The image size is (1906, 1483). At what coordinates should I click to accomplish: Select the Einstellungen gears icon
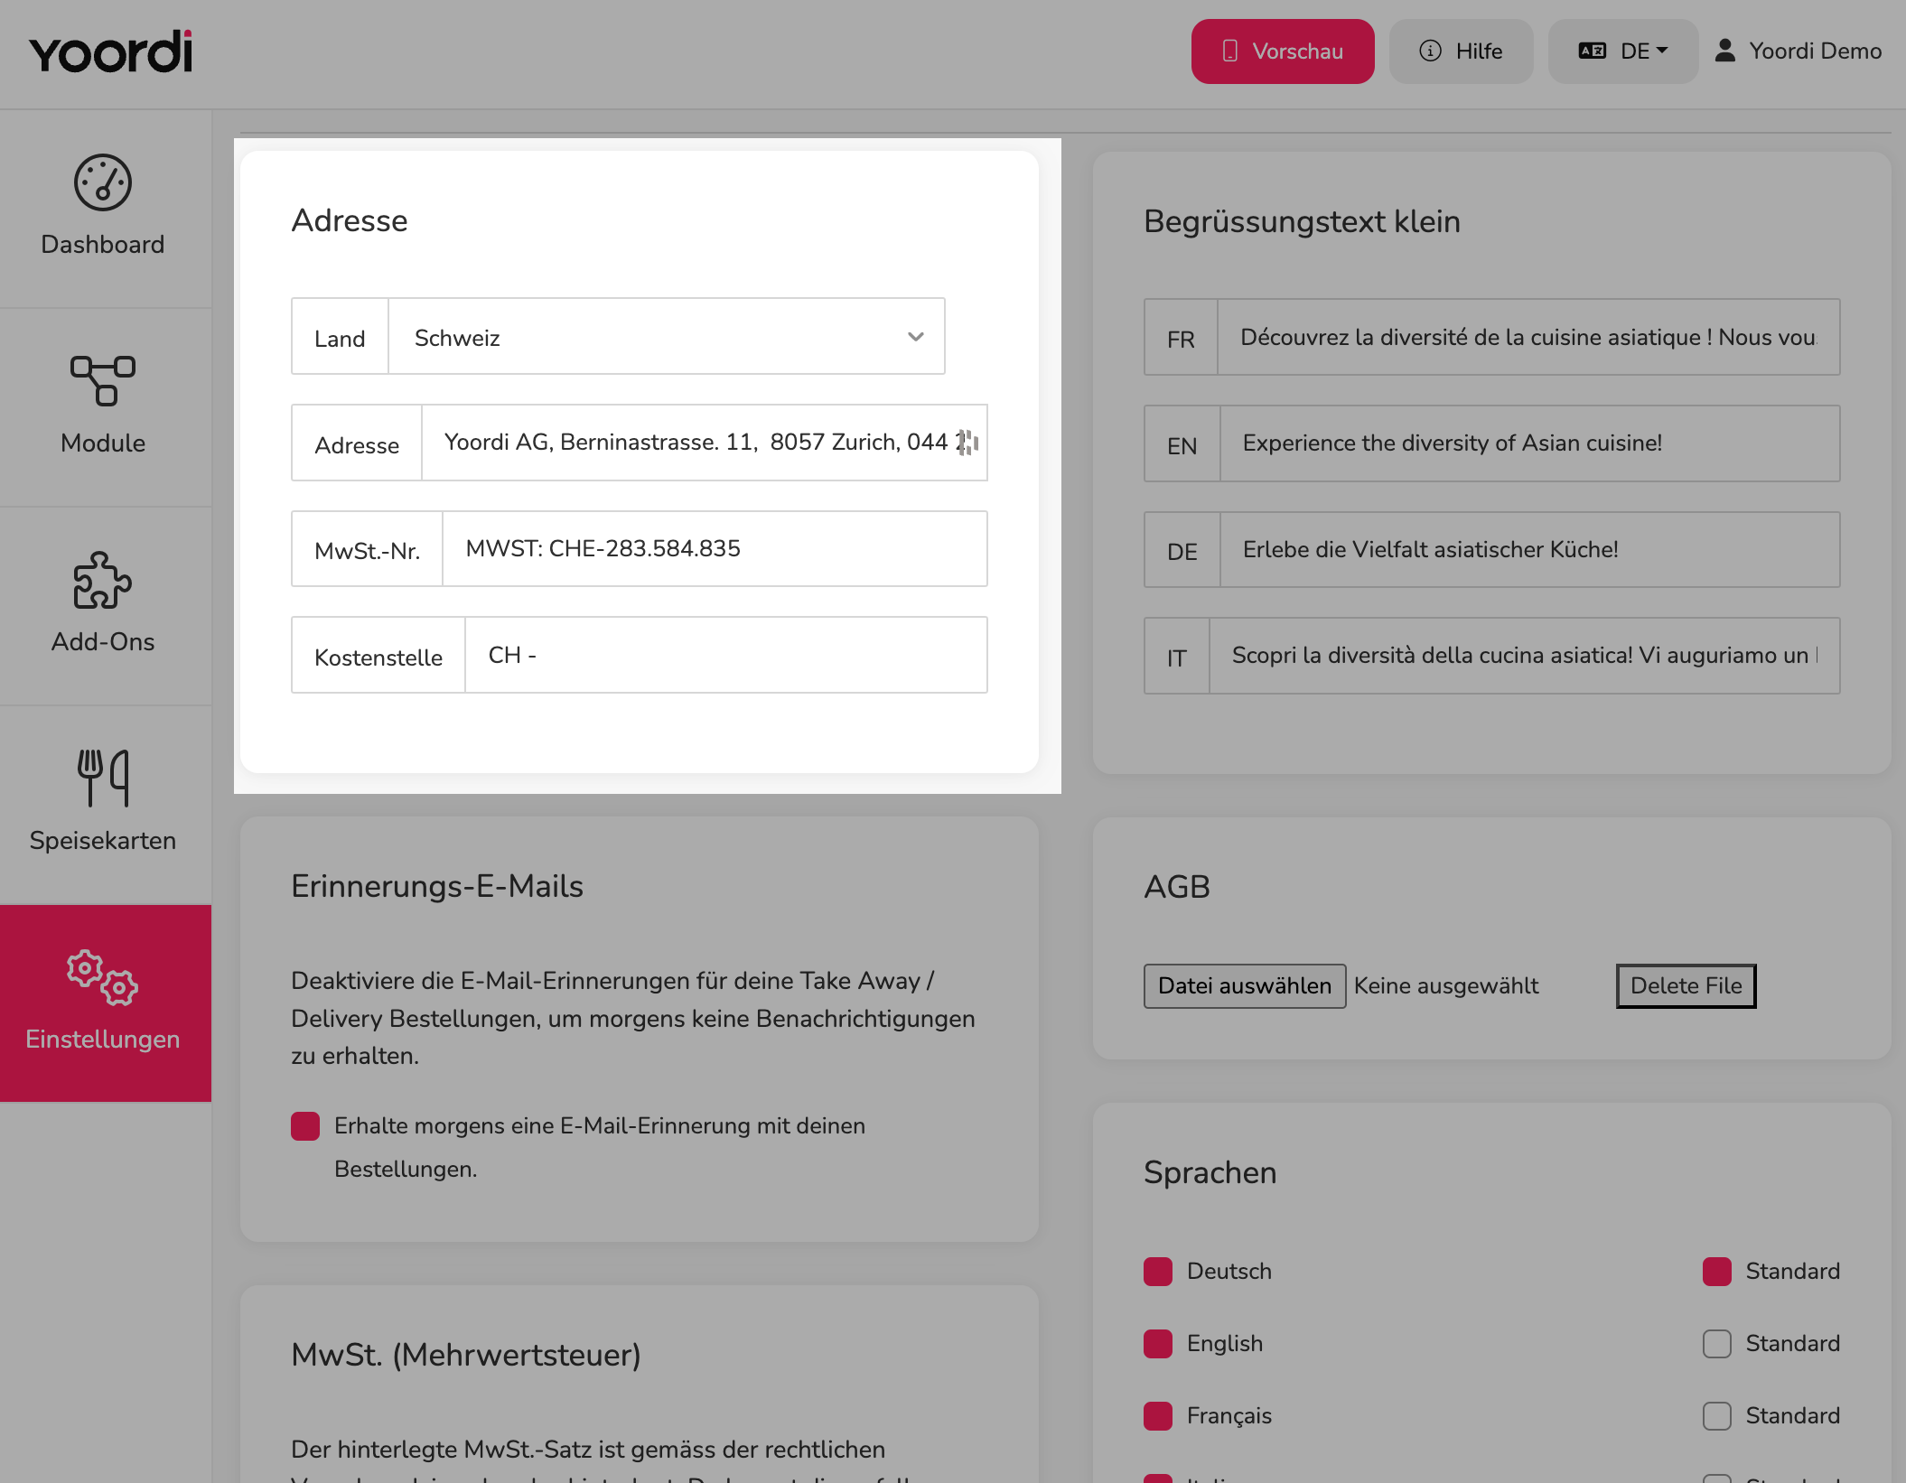(103, 976)
